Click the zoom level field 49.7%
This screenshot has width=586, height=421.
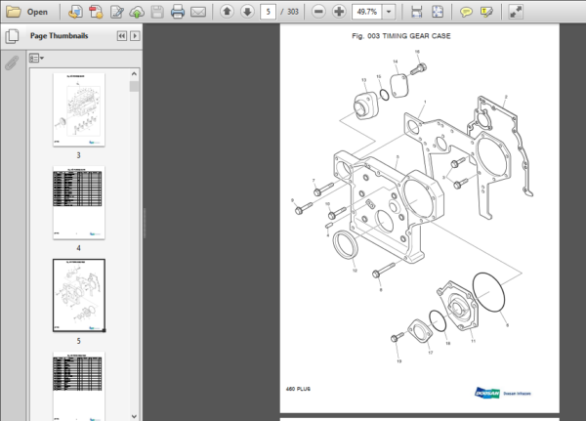pyautogui.click(x=367, y=12)
